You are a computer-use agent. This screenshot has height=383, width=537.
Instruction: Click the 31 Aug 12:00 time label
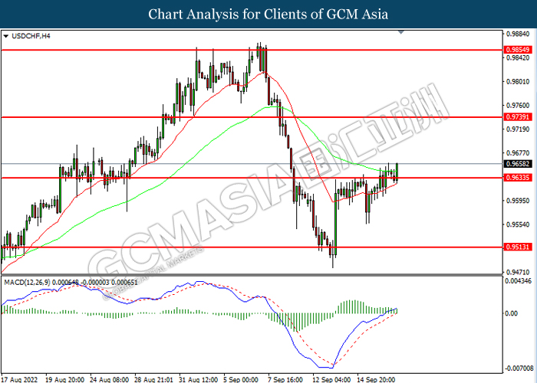[198, 380]
